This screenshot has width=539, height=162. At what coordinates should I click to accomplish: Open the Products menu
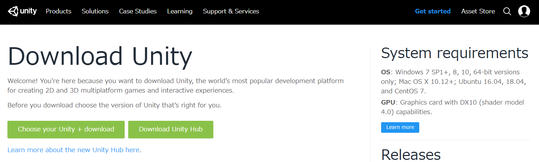59,11
